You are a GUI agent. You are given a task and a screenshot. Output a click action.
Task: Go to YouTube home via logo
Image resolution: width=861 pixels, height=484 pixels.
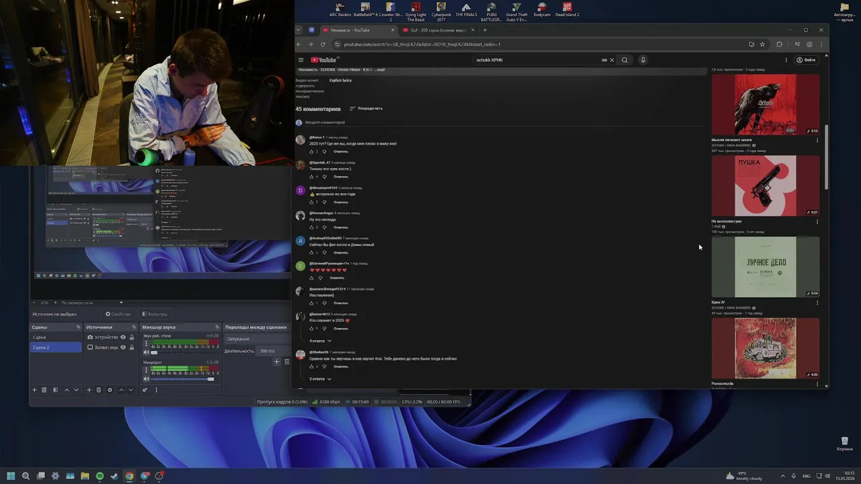pos(324,60)
